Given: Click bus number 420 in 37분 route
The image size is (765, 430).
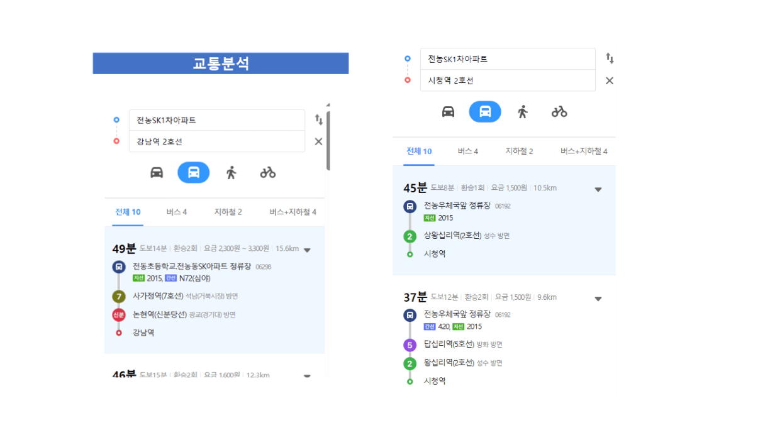Looking at the screenshot, I should click(x=444, y=327).
